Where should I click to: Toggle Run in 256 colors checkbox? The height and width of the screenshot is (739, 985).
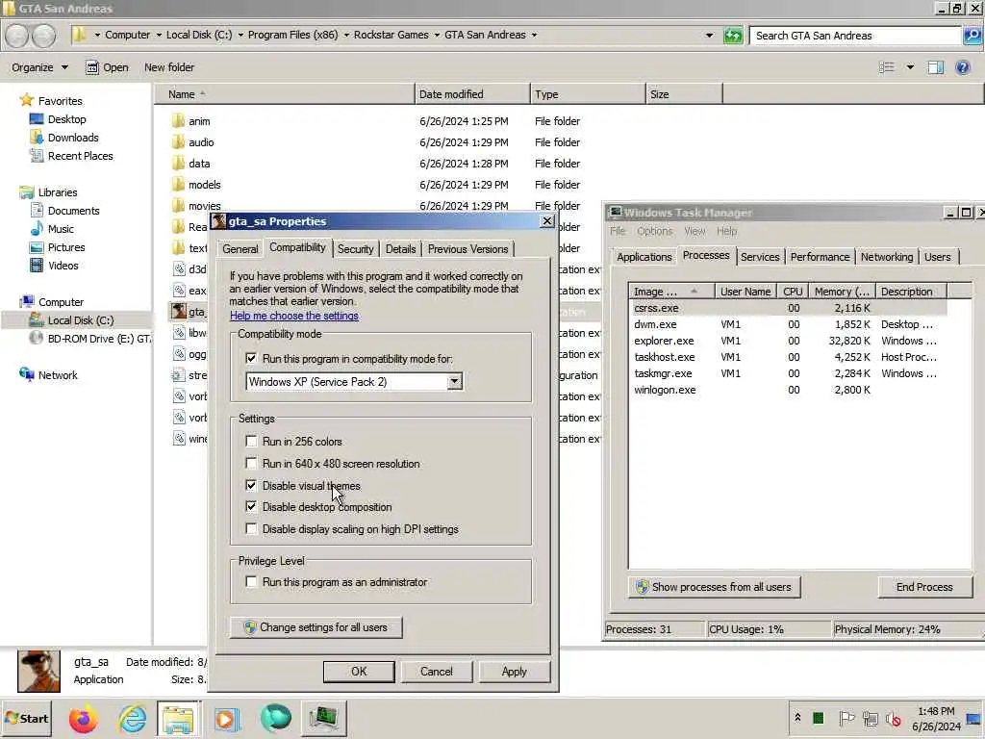click(251, 441)
